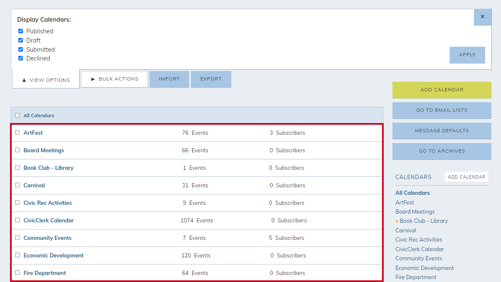
Task: Apply the display calendar filters
Action: [467, 55]
